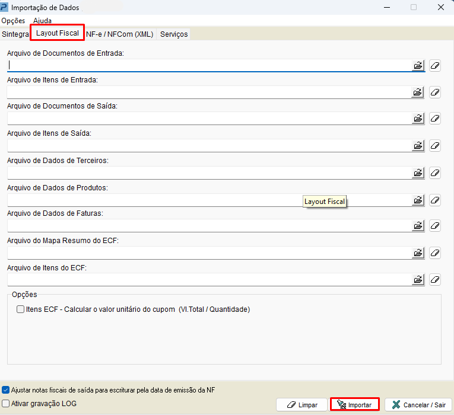
Task: Open file browser for Arquivo de Itens de Entrada
Action: [x=418, y=92]
